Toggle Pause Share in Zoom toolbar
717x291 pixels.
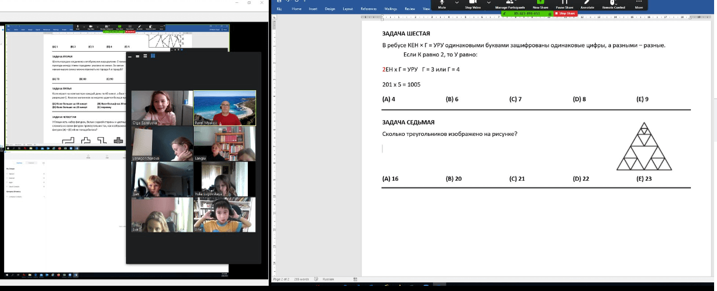pos(564,4)
